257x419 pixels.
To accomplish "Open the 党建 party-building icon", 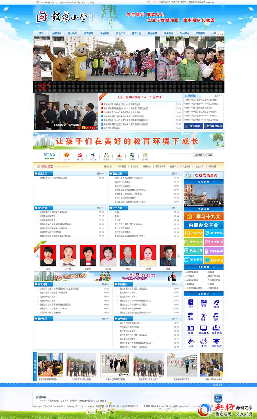I will pos(80,155).
